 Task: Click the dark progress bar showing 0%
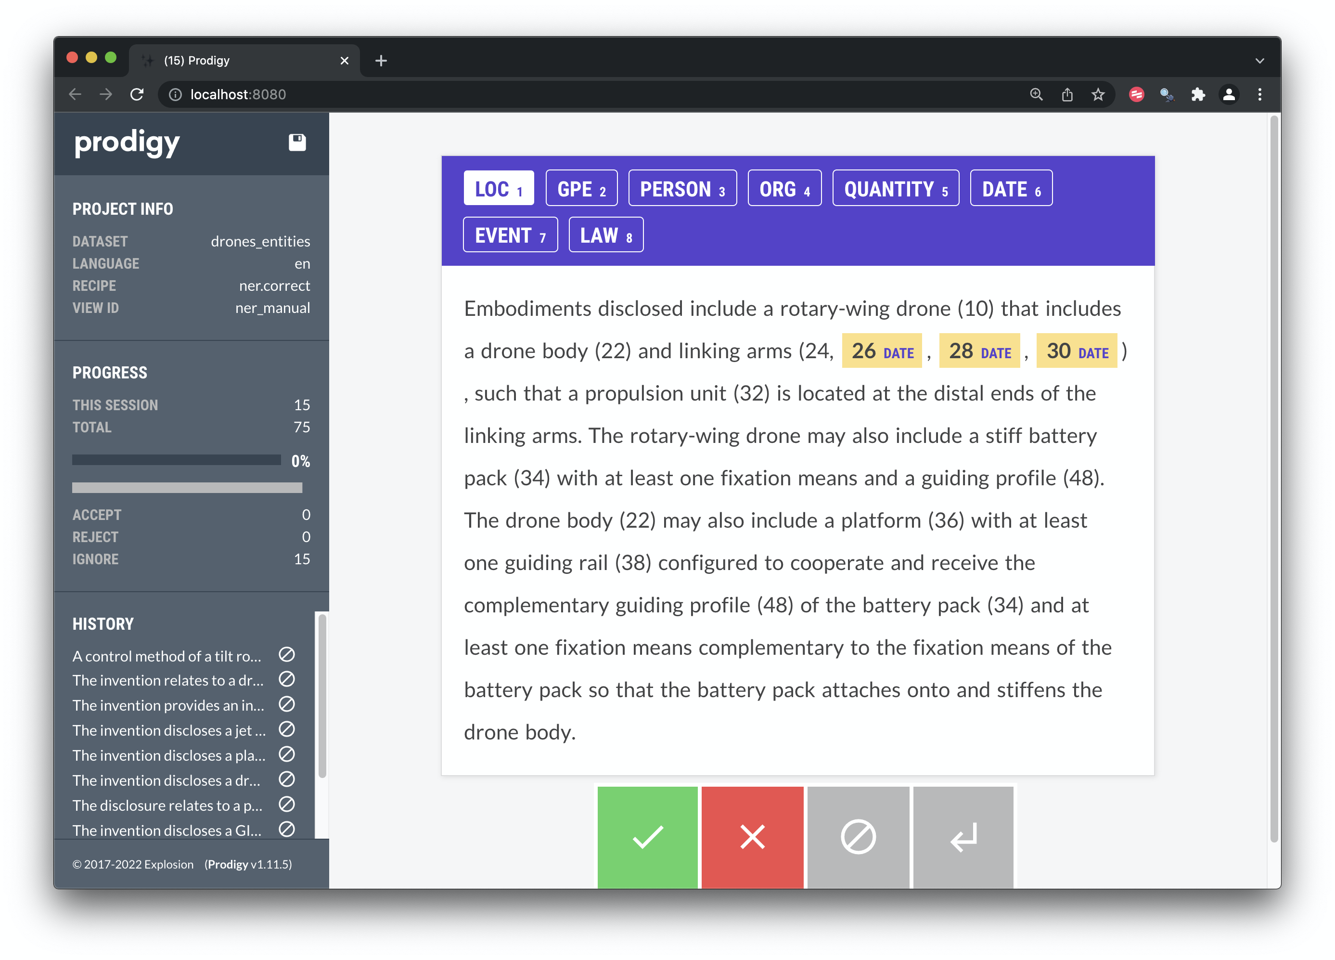click(x=176, y=460)
